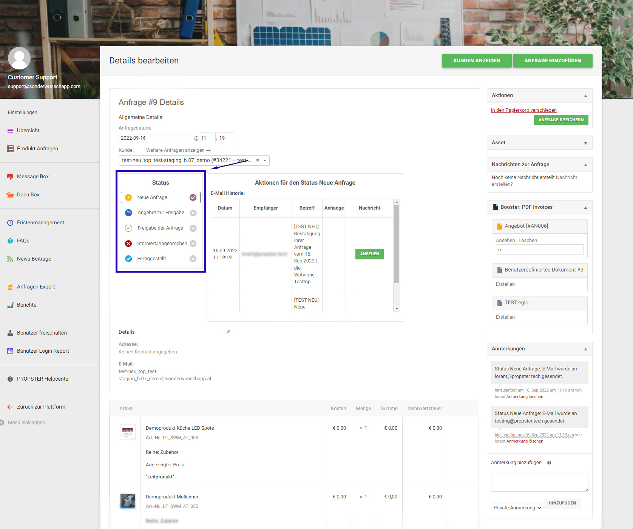Select the Angebot zur Freigabe status
633x529 pixels.
click(161, 213)
